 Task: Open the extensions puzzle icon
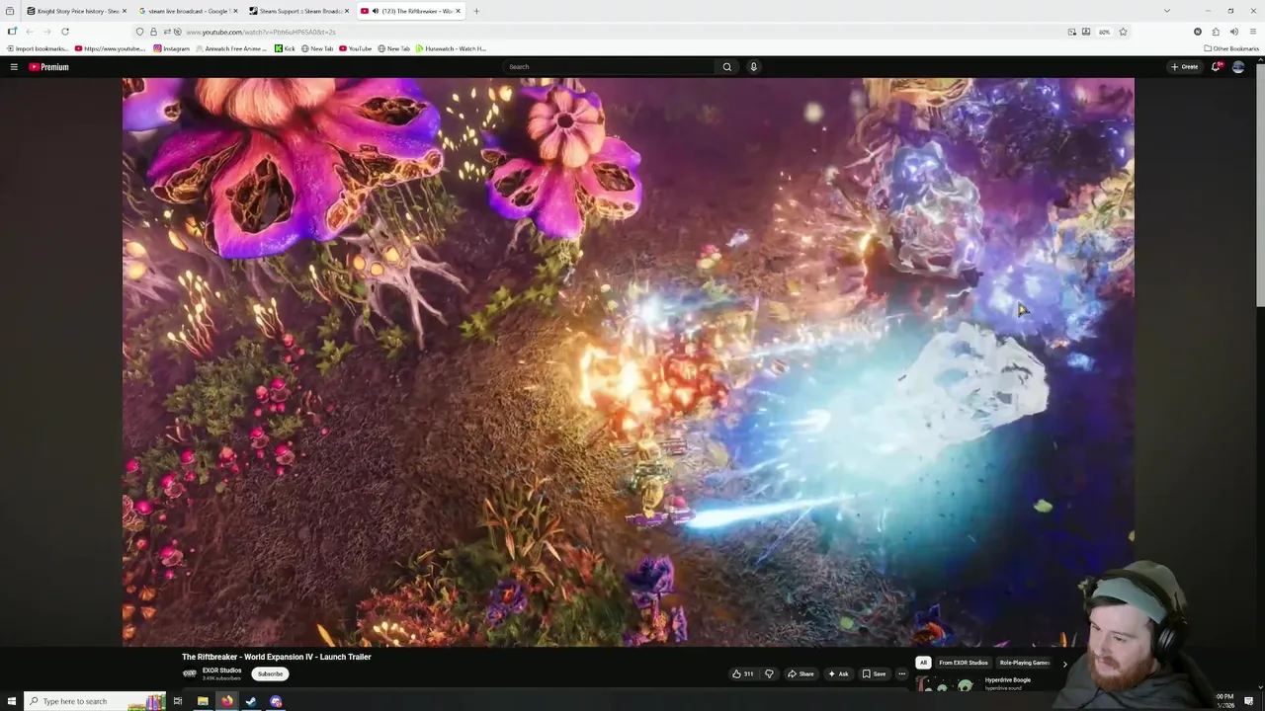pyautogui.click(x=1216, y=32)
